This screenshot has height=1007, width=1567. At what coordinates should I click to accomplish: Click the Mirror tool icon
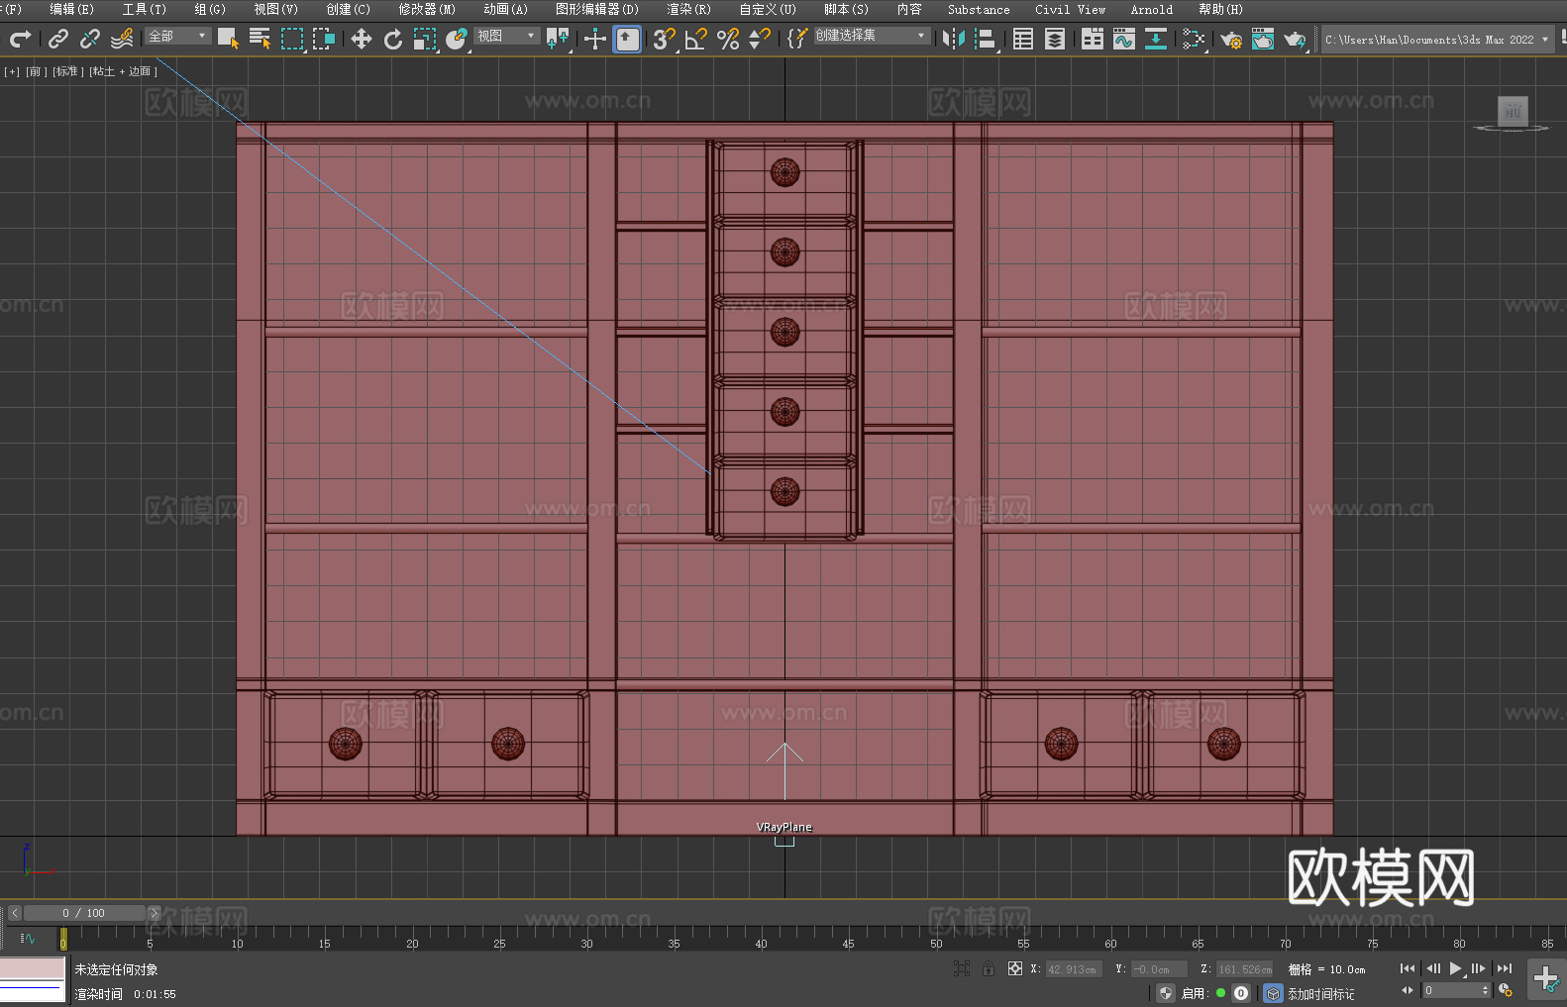click(954, 39)
